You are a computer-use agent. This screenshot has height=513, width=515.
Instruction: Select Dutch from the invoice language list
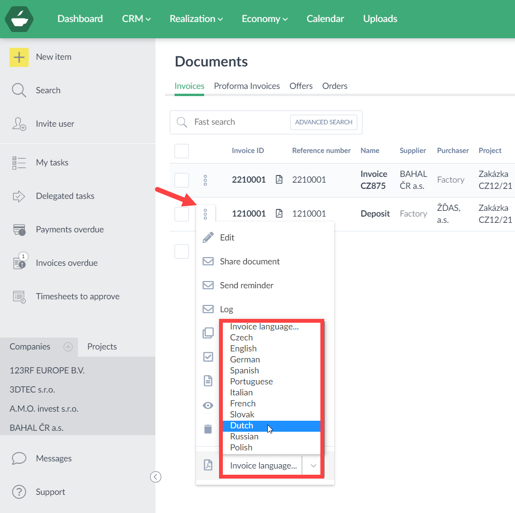[242, 426]
